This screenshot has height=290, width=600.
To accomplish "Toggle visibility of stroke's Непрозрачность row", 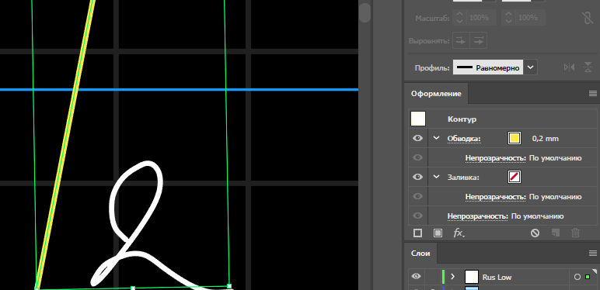I will click(417, 157).
